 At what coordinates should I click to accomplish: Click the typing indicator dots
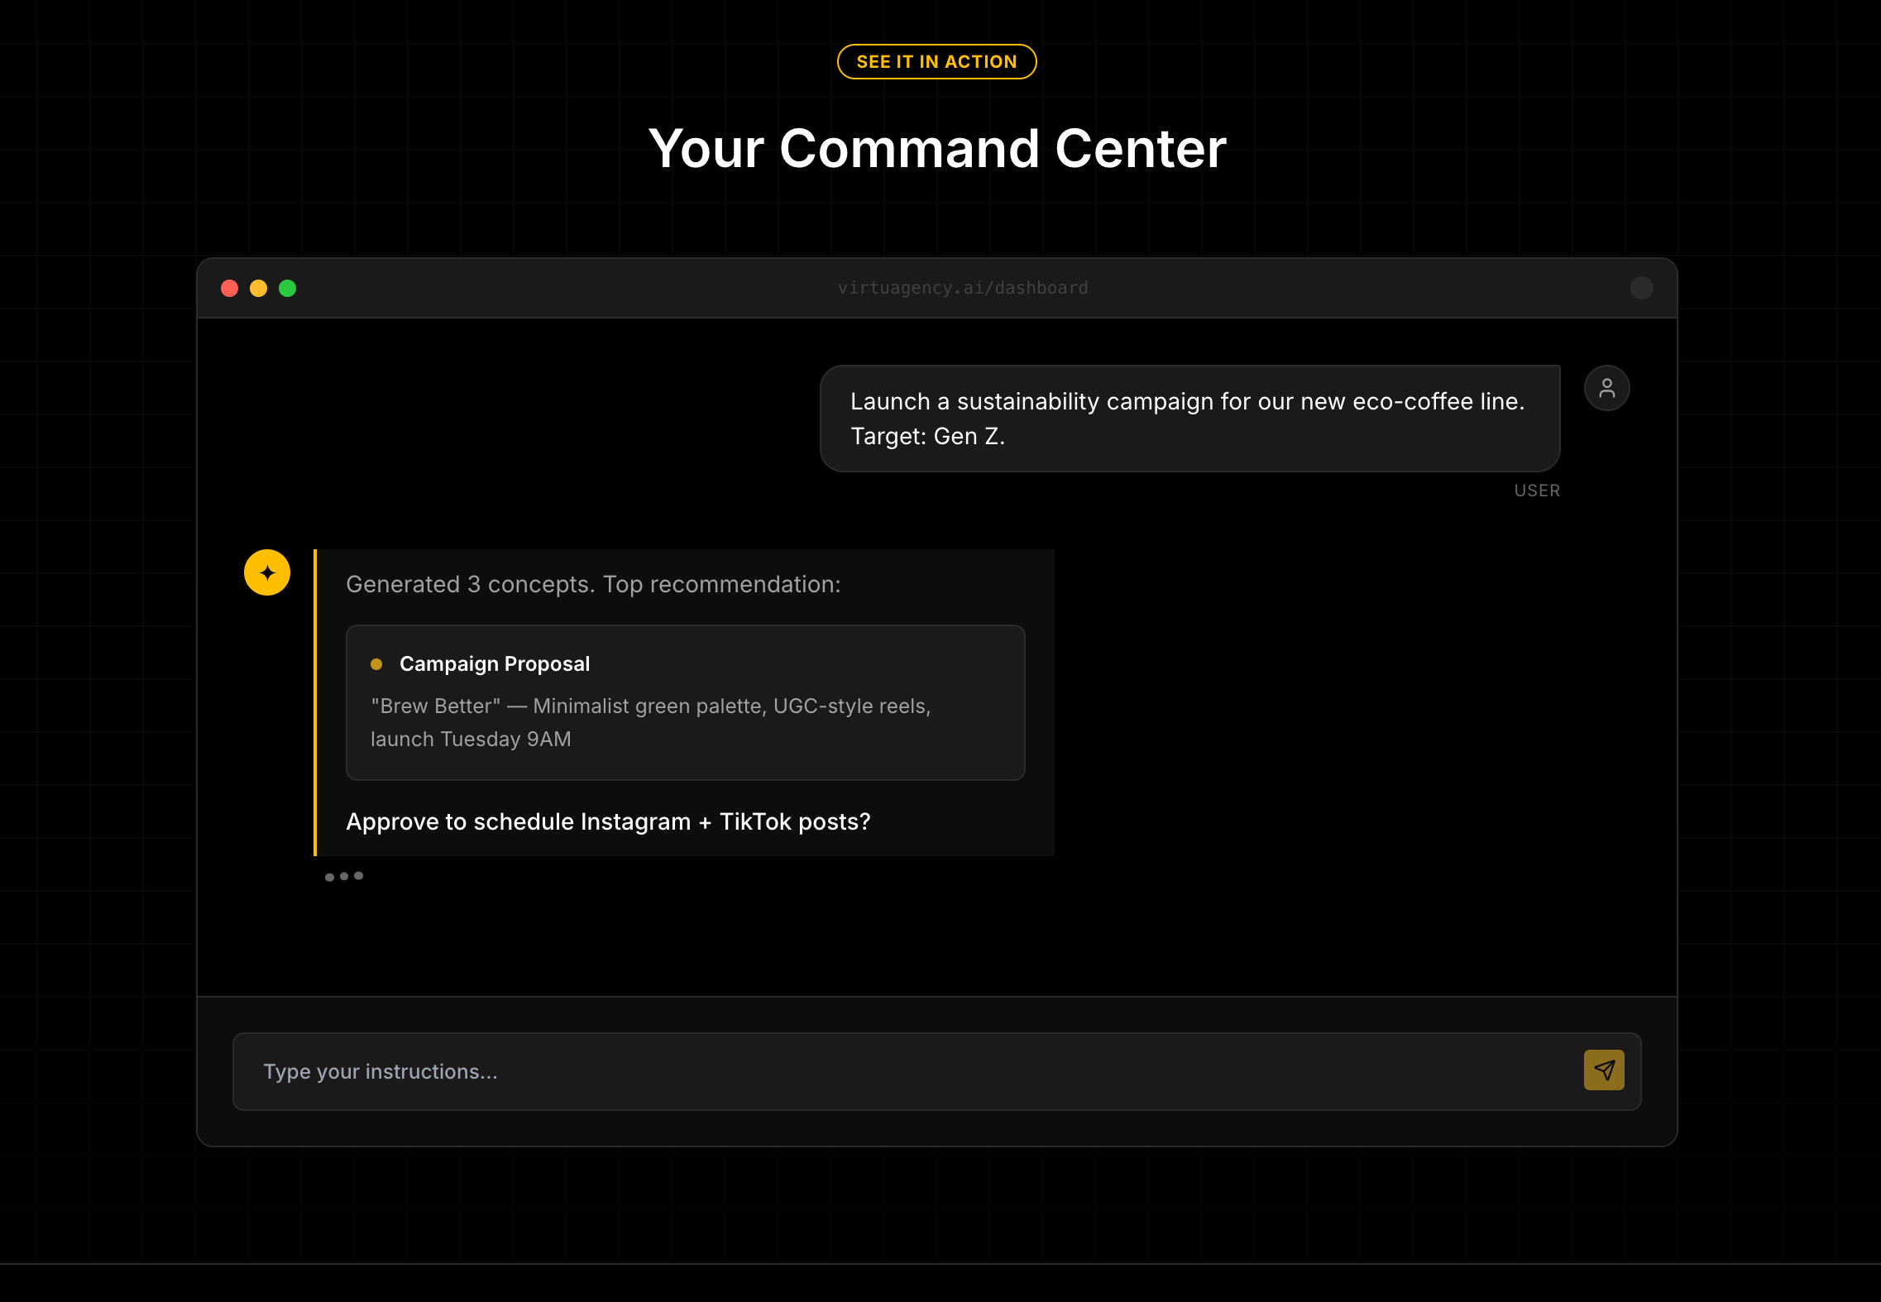[x=344, y=876]
